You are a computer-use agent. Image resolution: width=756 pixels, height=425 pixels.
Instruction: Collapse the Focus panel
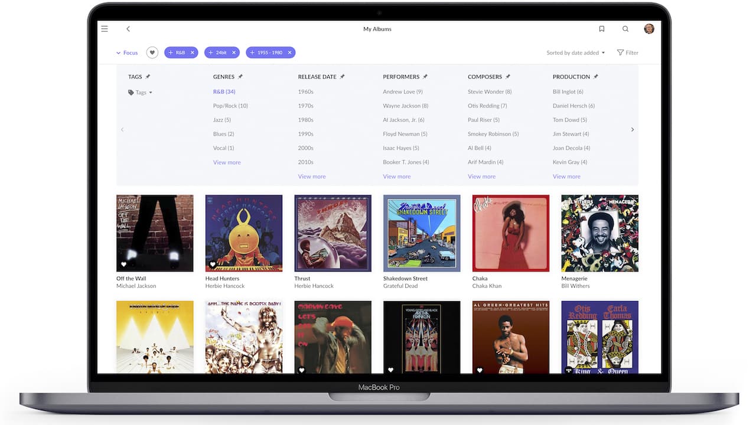click(127, 53)
